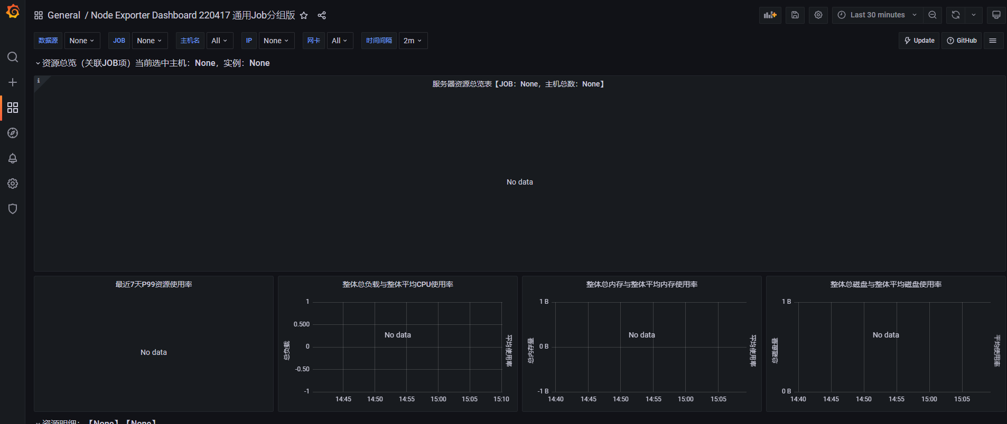Open the Alerting bell icon
This screenshot has width=1007, height=424.
pyautogui.click(x=13, y=158)
